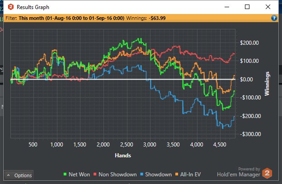Click the Powered by Hold'em Manager text
The width and height of the screenshot is (282, 184).
click(x=239, y=172)
